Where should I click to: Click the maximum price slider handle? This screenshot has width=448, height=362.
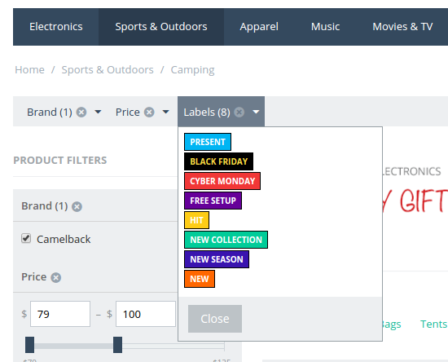(118, 345)
